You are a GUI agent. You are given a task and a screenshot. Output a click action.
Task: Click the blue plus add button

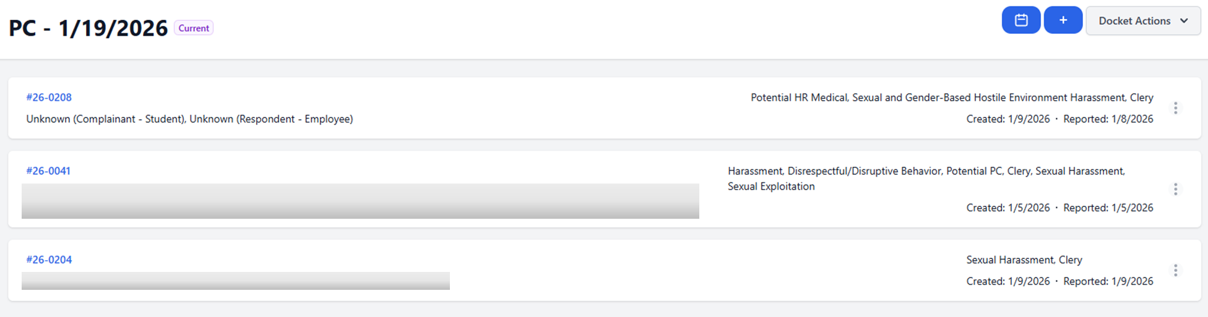(x=1063, y=20)
